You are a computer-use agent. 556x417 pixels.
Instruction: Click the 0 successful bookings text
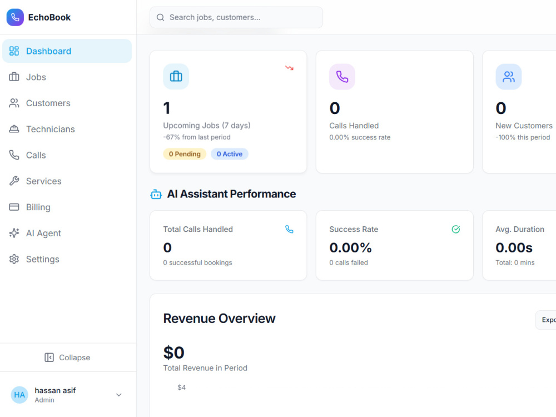197,263
